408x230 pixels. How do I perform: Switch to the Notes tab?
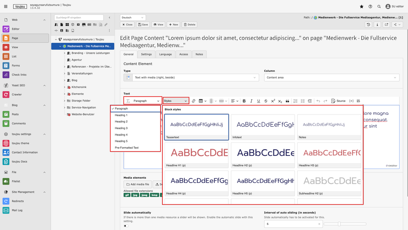tap(199, 54)
